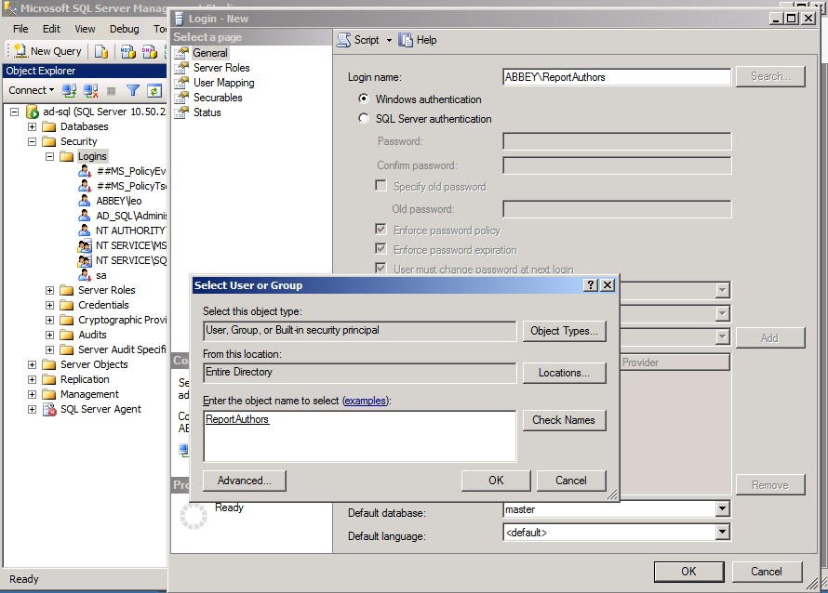This screenshot has width=828, height=593.
Task: Click the object name entry box
Action: tap(360, 436)
